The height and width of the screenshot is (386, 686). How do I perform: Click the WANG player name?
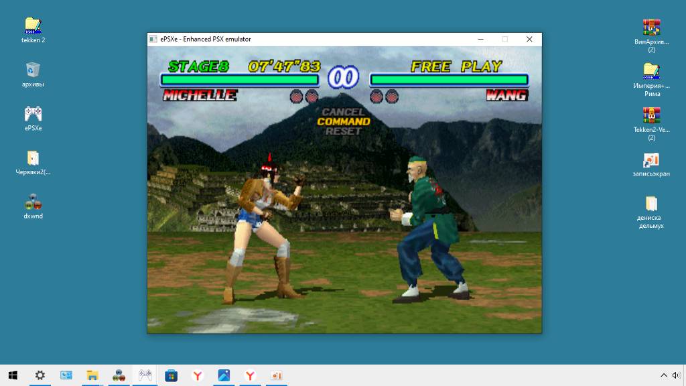click(x=507, y=95)
